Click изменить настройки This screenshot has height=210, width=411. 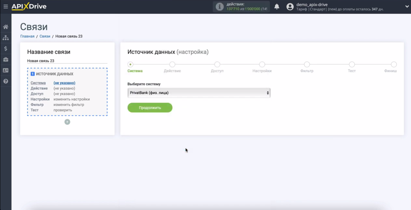(x=72, y=99)
